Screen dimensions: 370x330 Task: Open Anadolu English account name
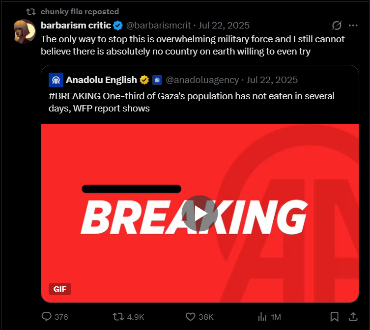pos(101,80)
